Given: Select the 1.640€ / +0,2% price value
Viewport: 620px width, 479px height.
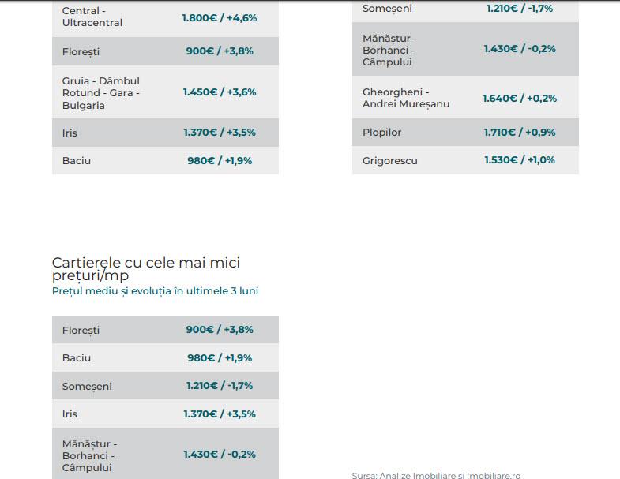Looking at the screenshot, I should click(520, 99).
